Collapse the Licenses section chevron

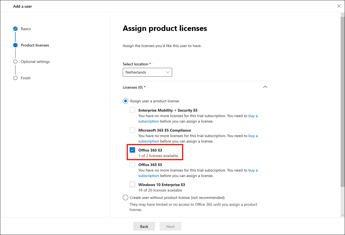(x=265, y=87)
